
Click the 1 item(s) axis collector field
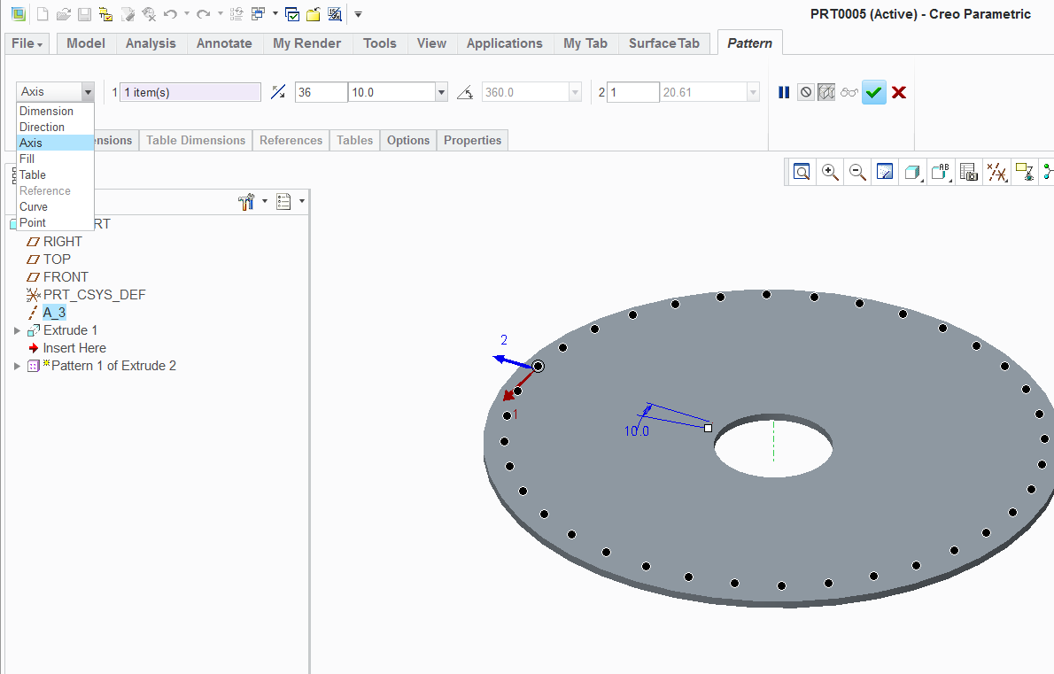pyautogui.click(x=190, y=92)
